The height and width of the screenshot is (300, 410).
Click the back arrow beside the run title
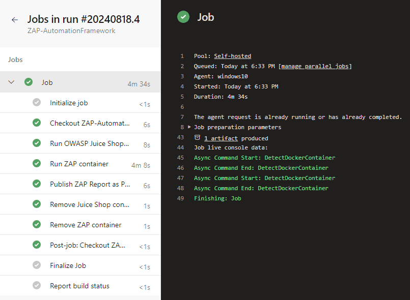15,20
